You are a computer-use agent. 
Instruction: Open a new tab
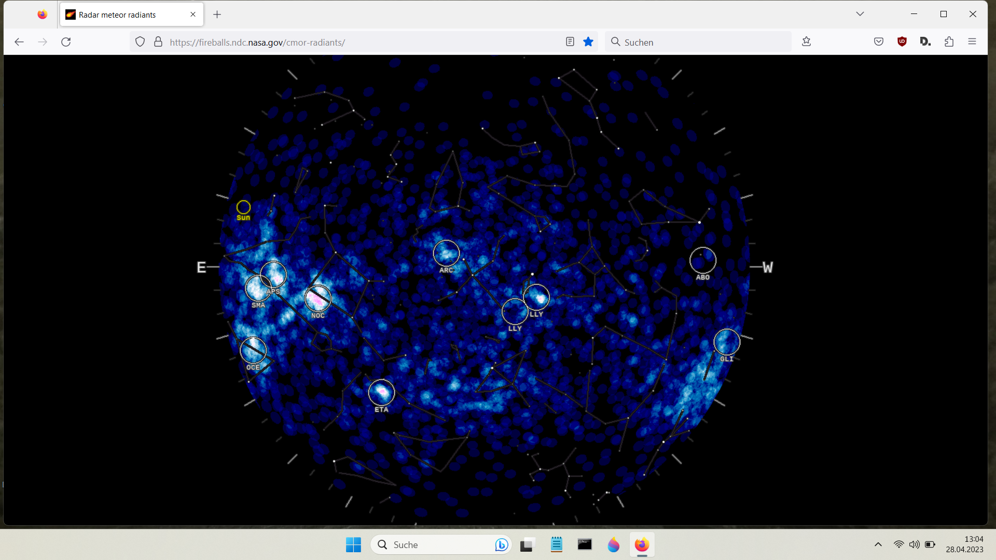pos(217,15)
